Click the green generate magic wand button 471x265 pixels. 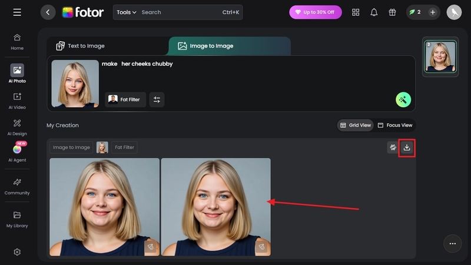(403, 100)
